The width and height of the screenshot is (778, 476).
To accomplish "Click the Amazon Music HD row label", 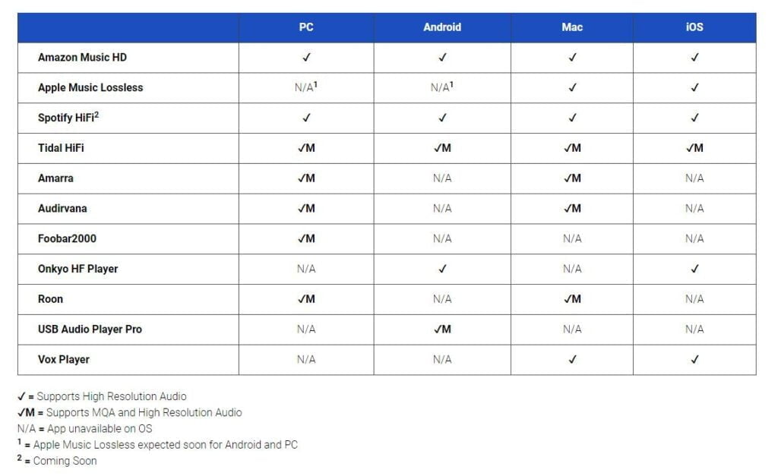I will pyautogui.click(x=82, y=57).
